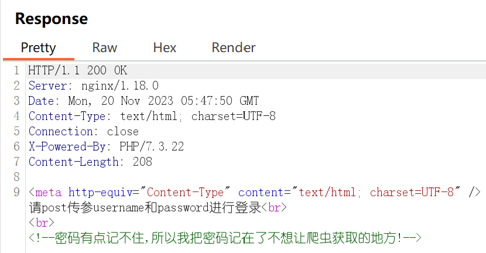
Task: Switch to the Hex tab
Action: click(165, 47)
